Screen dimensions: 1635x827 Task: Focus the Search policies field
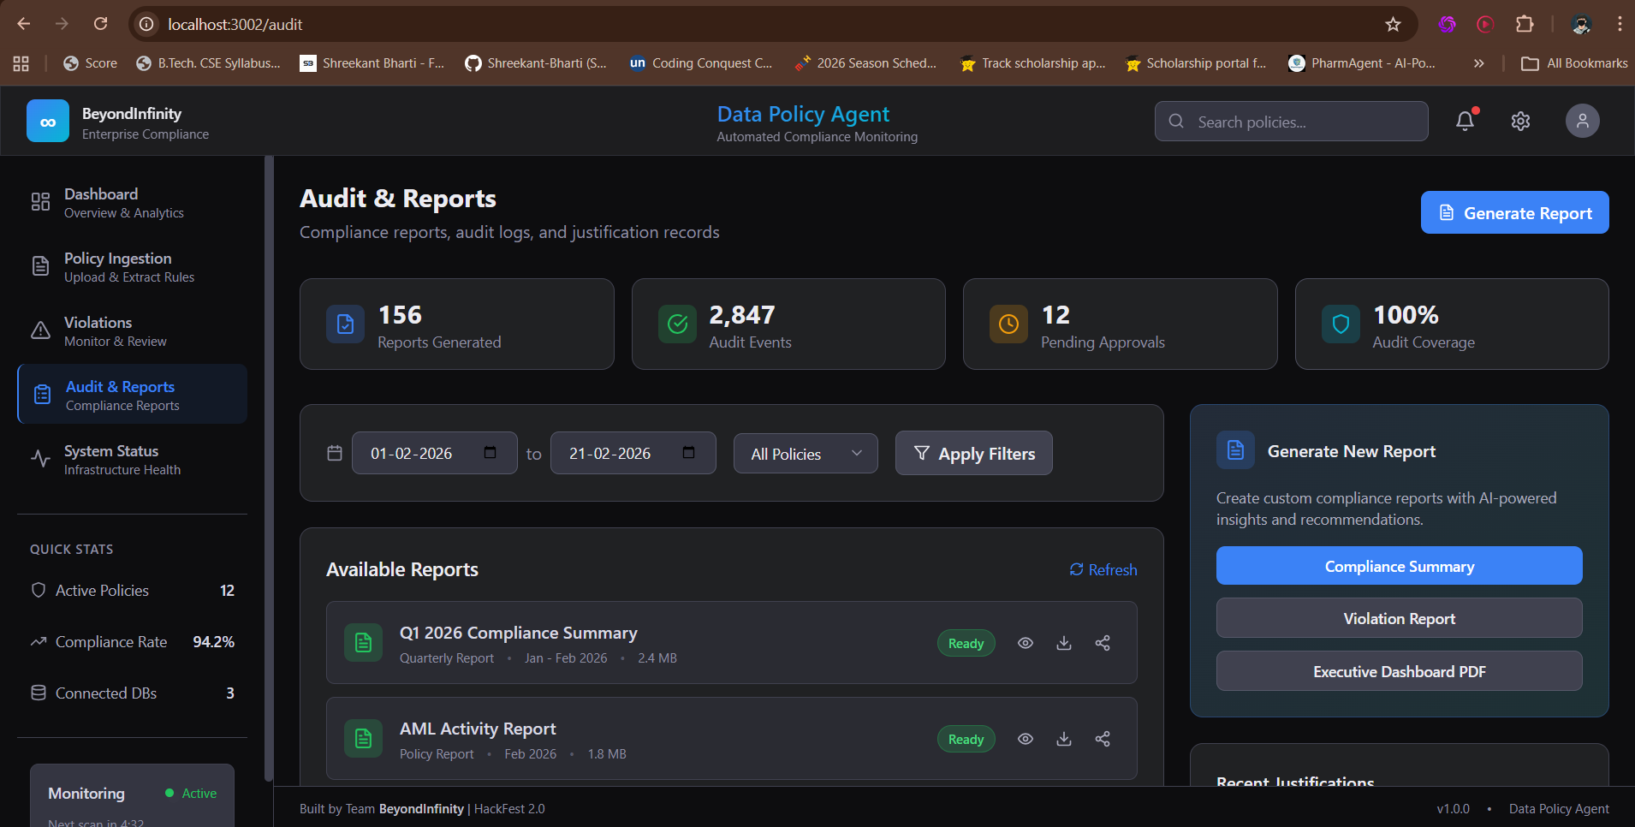[1291, 122]
